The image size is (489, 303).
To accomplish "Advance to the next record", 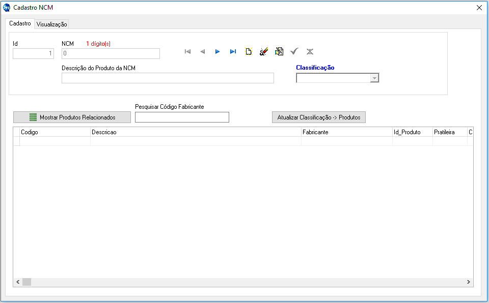I will (x=218, y=51).
